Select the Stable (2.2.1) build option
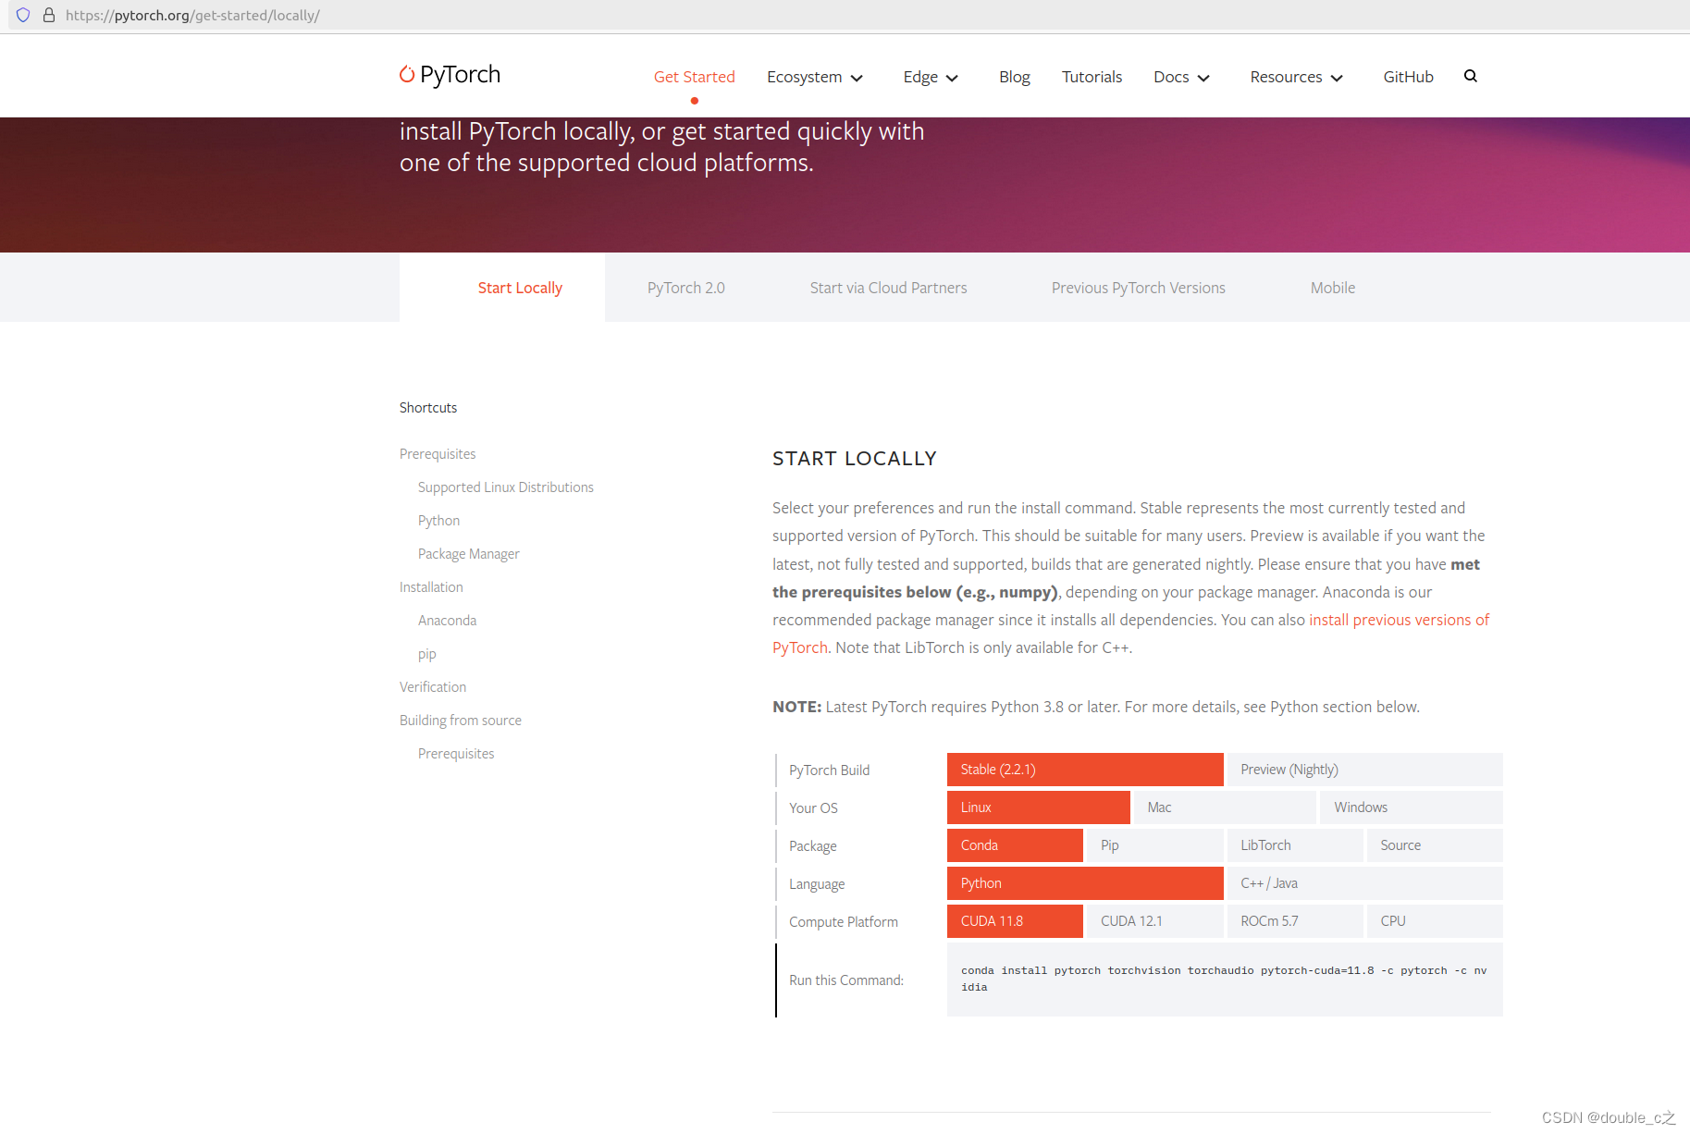Screen dimensions: 1690x1134 [x=1085, y=770]
